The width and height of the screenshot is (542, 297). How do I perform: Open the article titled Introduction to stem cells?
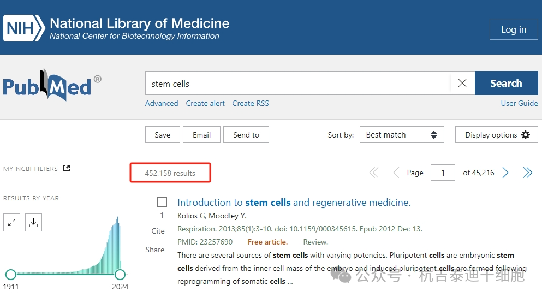click(294, 203)
